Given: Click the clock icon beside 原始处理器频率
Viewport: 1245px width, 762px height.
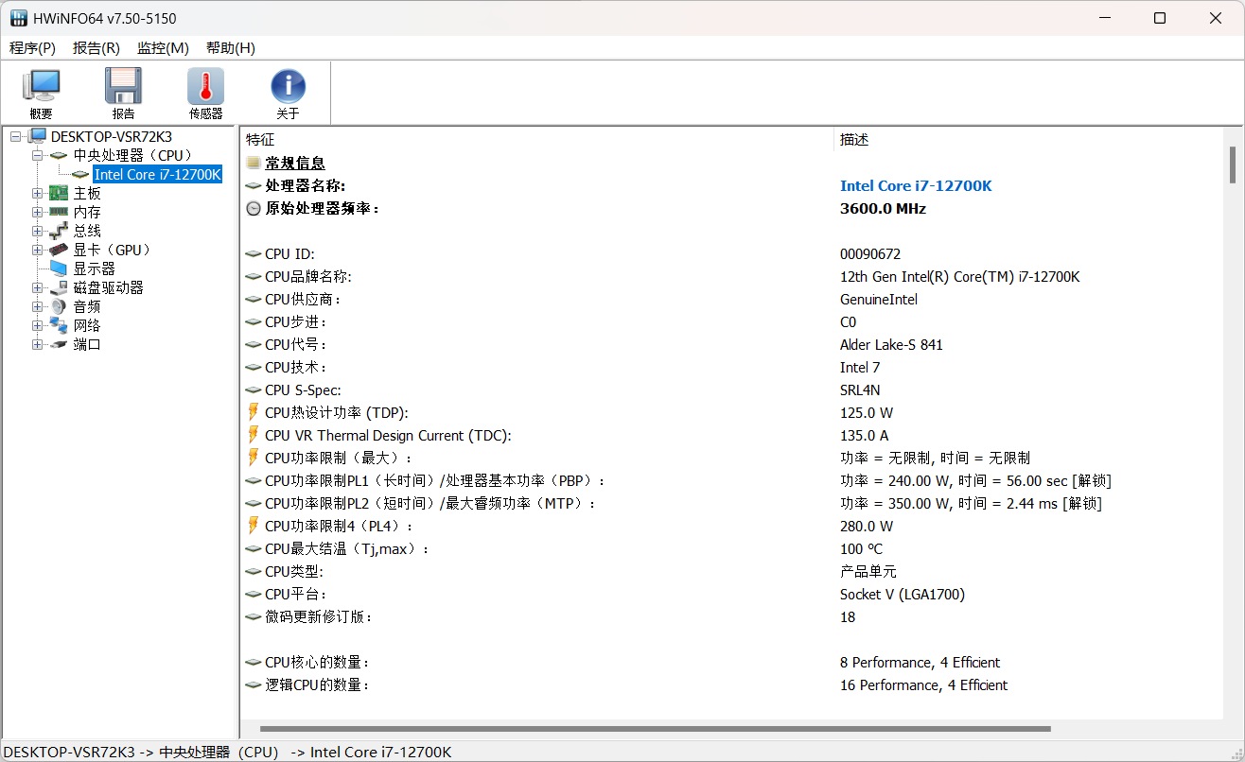Looking at the screenshot, I should coord(254,208).
